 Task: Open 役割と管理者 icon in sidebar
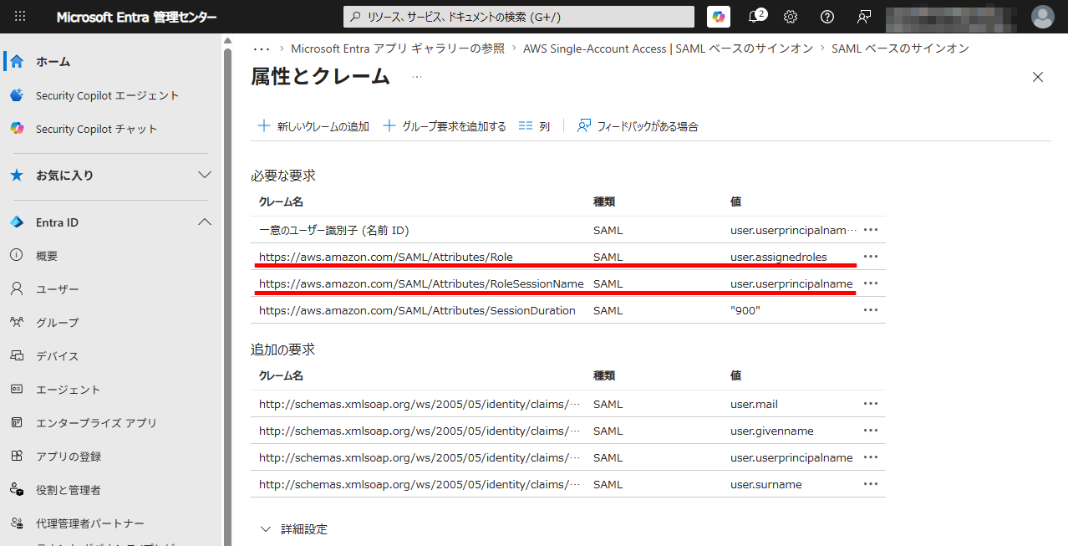[x=17, y=490]
